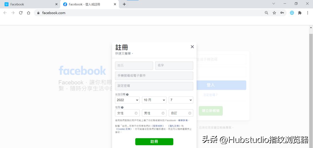The height and width of the screenshot is (148, 313).
Task: Reload the Facebook page
Action: [x=21, y=13]
